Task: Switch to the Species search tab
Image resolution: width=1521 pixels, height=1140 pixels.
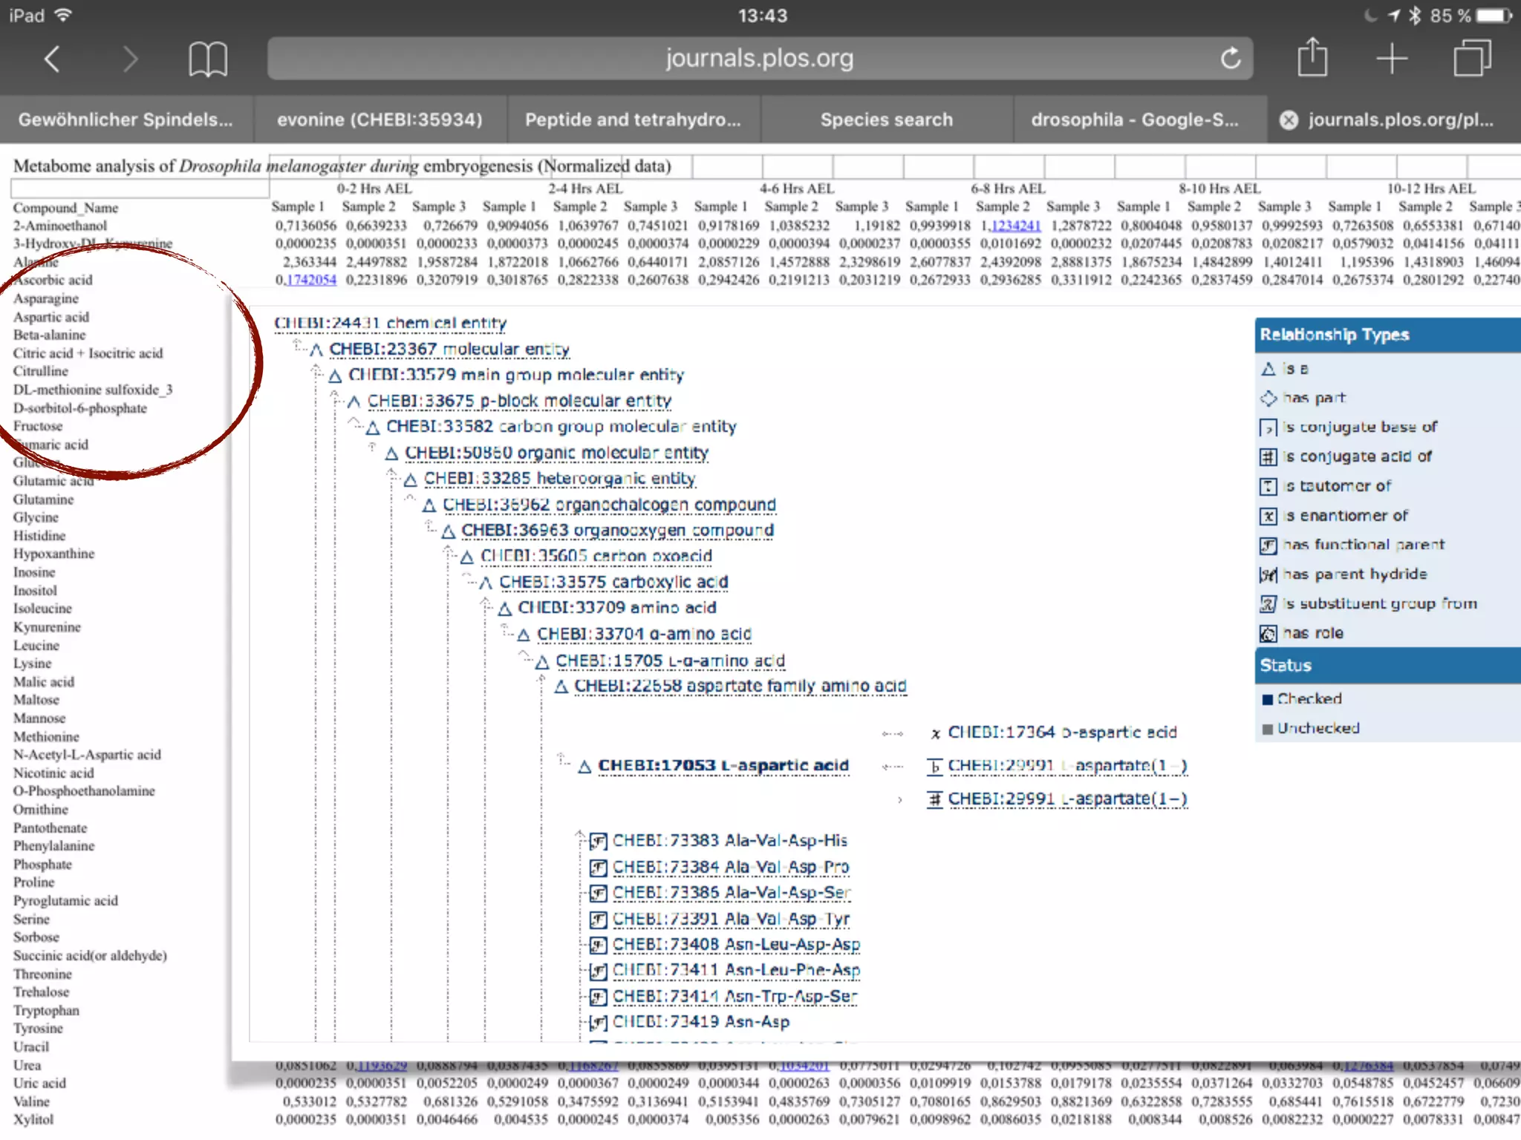Action: point(886,120)
